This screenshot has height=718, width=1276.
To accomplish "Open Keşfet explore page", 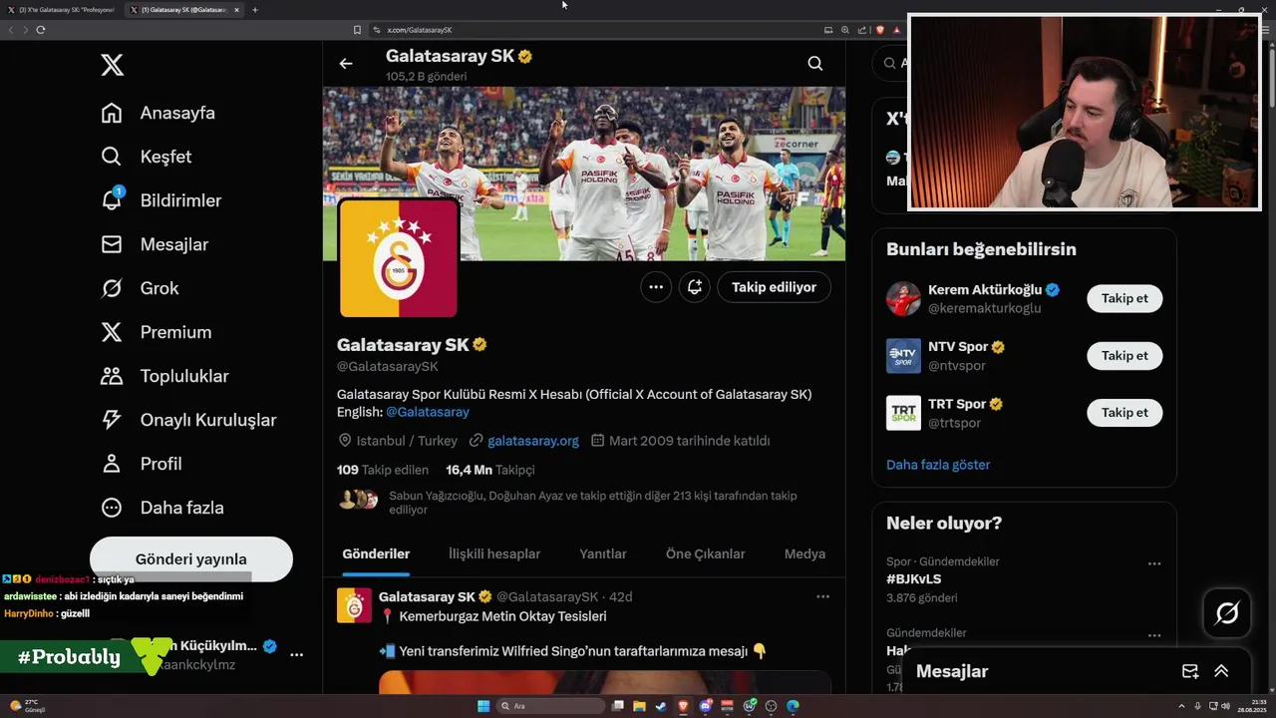I will [x=147, y=157].
